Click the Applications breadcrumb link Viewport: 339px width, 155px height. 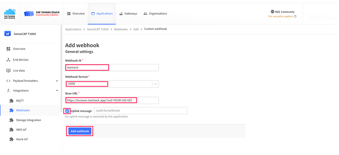tap(73, 29)
